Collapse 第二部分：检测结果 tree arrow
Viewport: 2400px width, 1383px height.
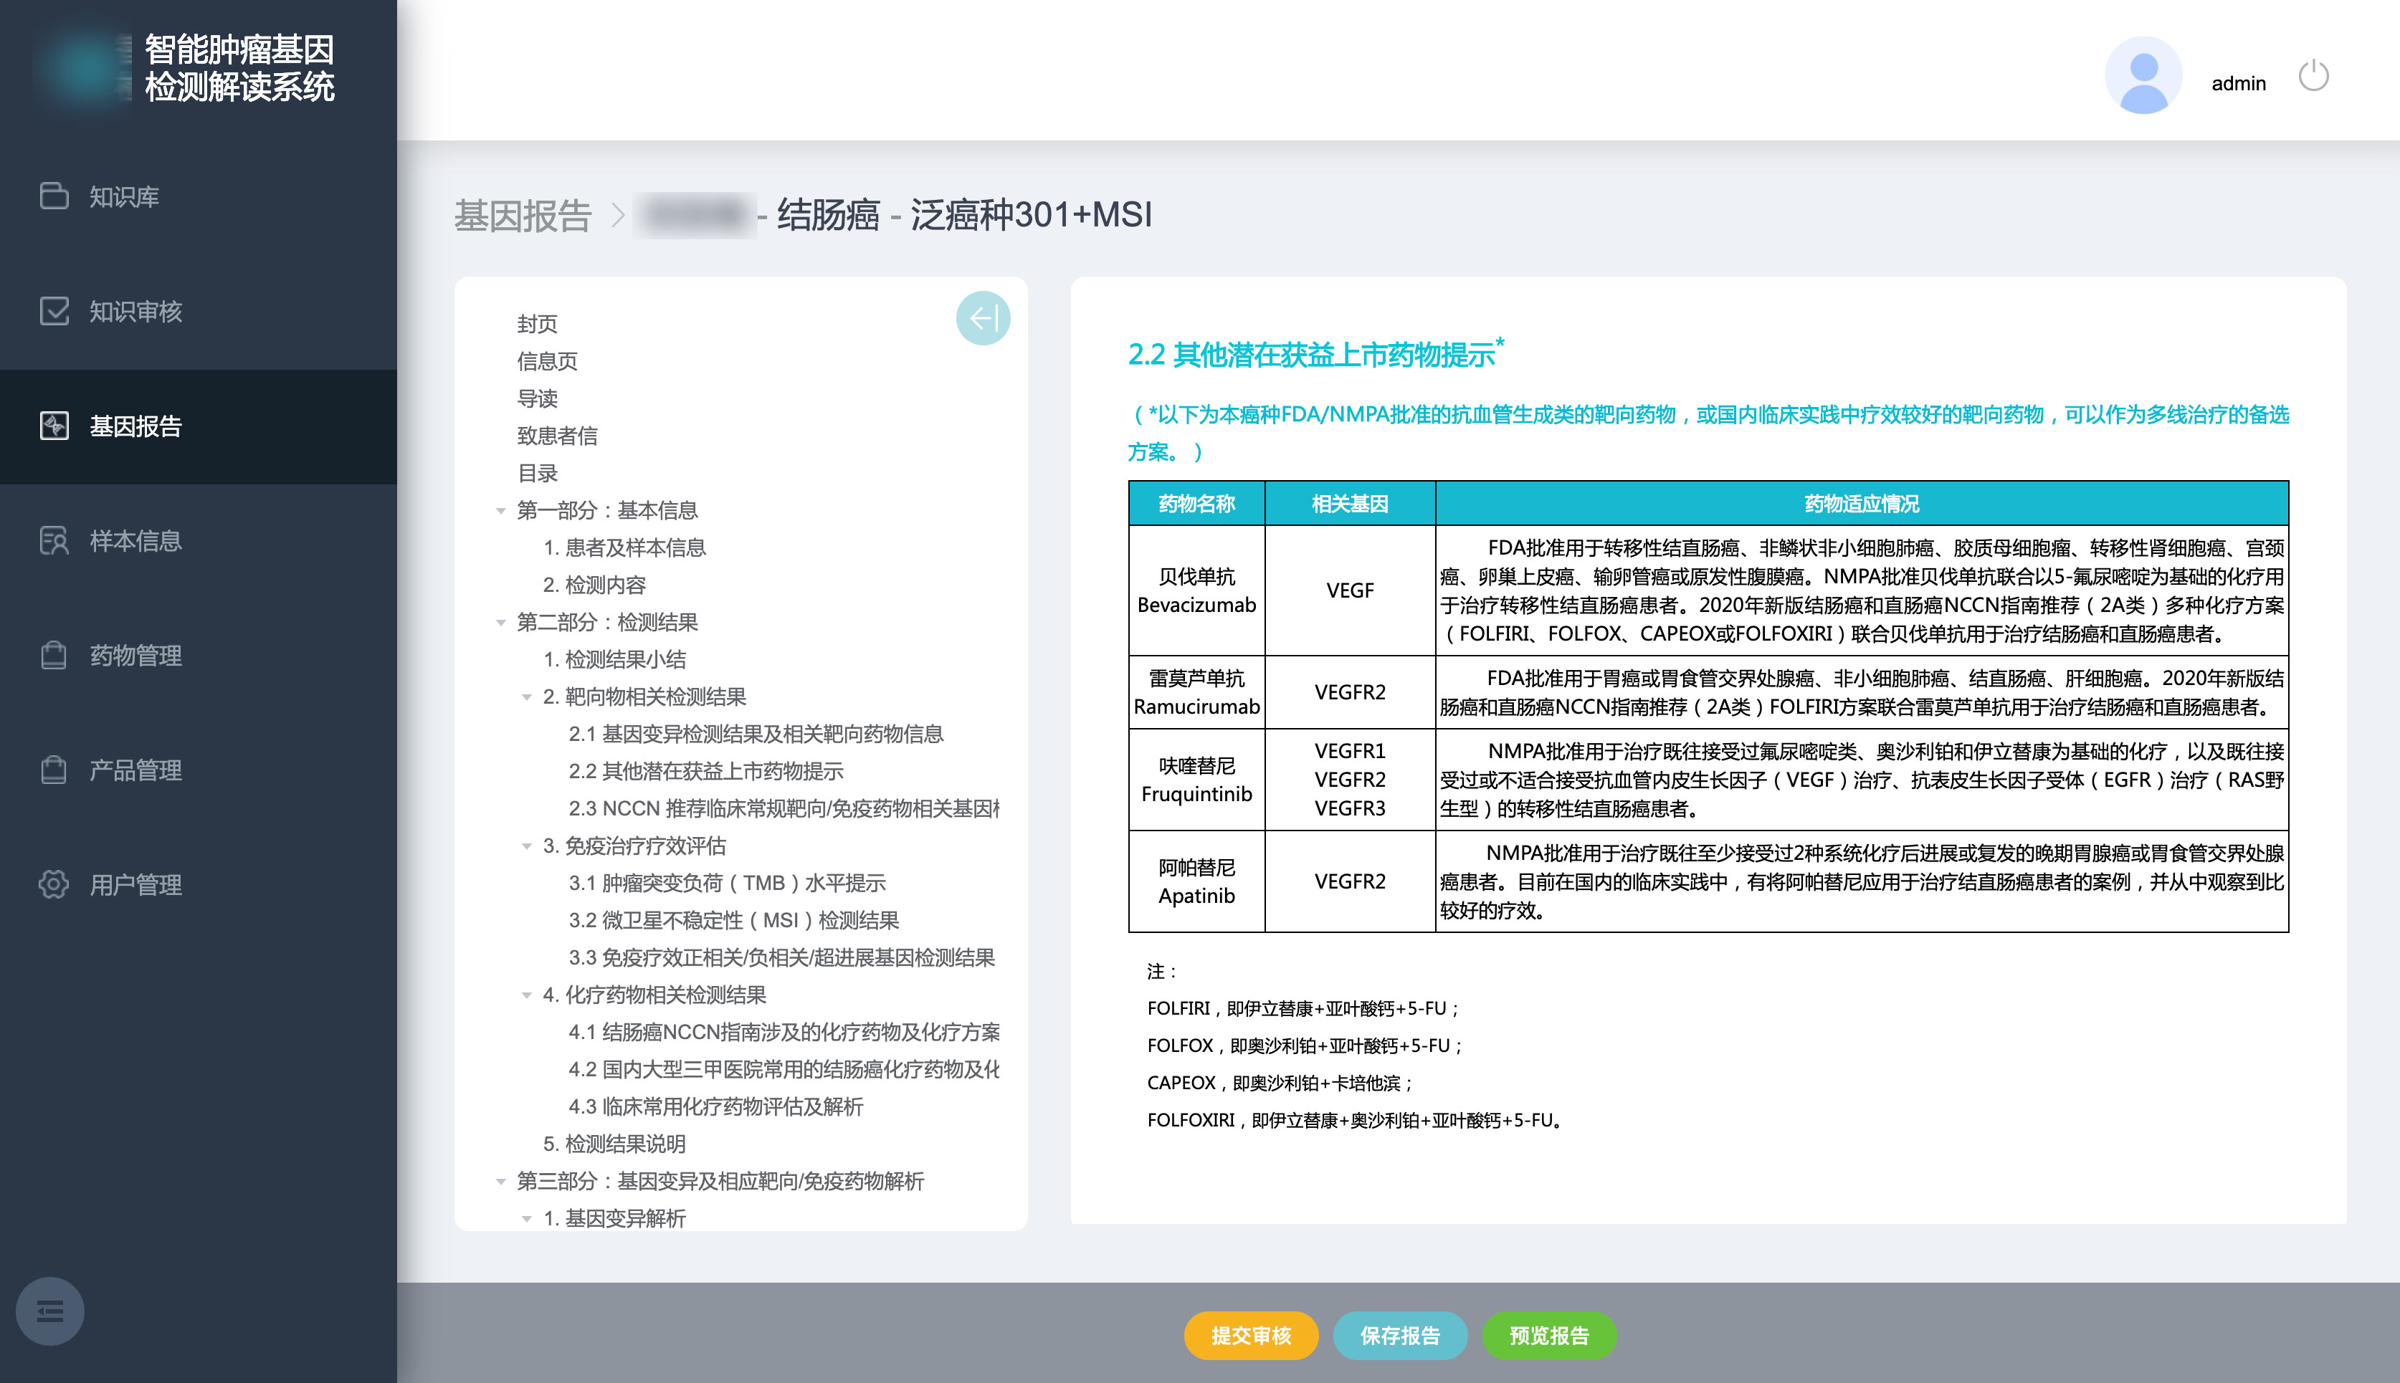(x=500, y=623)
